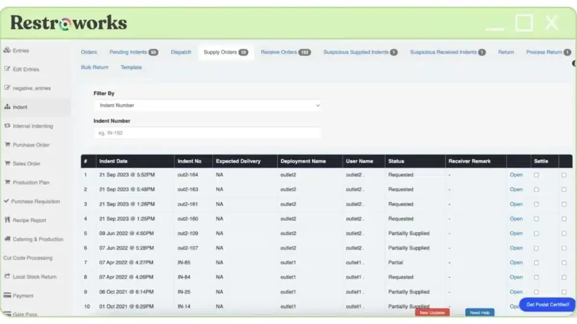Expand the Filter By Indent Number dropdown
This screenshot has width=577, height=324.
(x=207, y=105)
